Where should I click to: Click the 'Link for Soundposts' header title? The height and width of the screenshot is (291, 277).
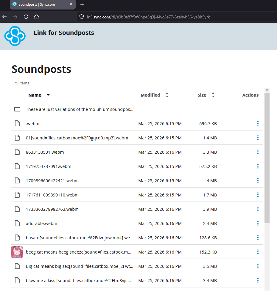tap(64, 33)
